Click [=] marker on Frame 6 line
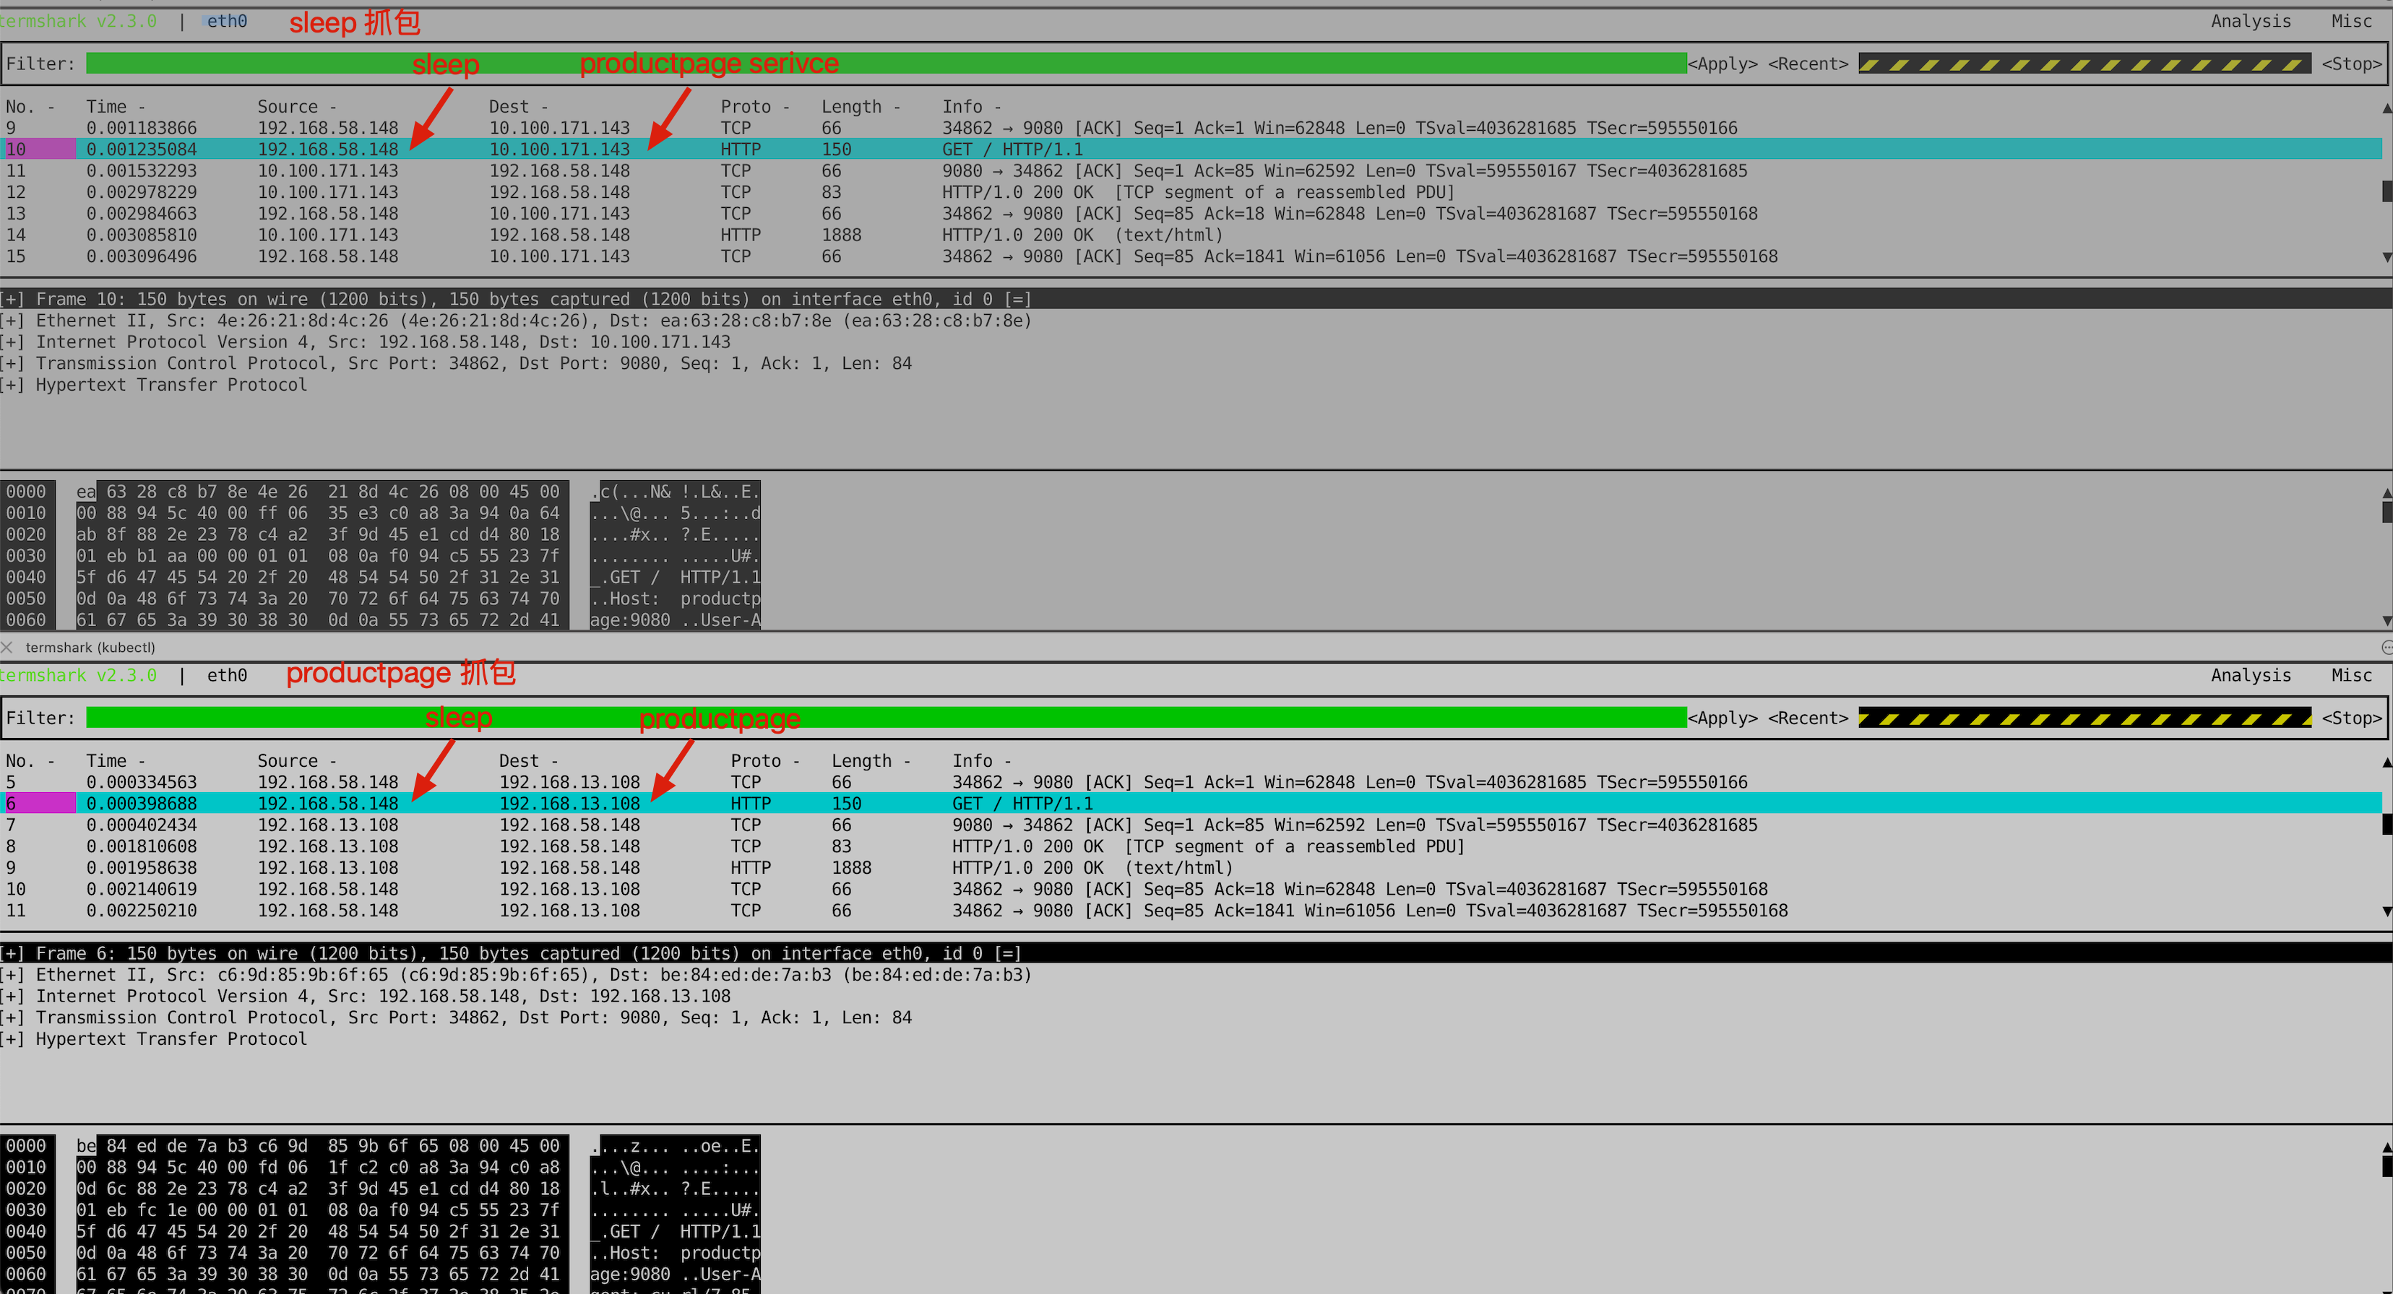This screenshot has height=1294, width=2393. click(x=1007, y=953)
